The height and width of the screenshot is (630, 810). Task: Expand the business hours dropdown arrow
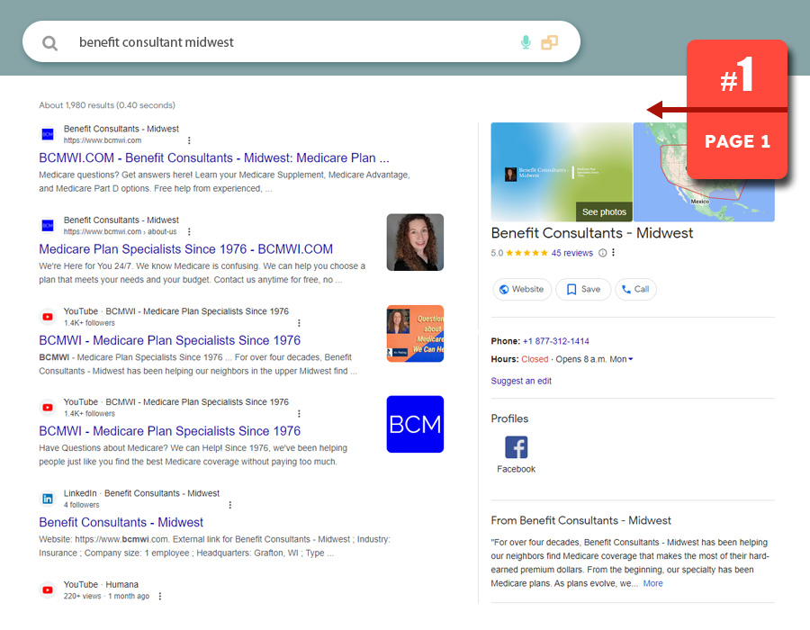tap(631, 359)
